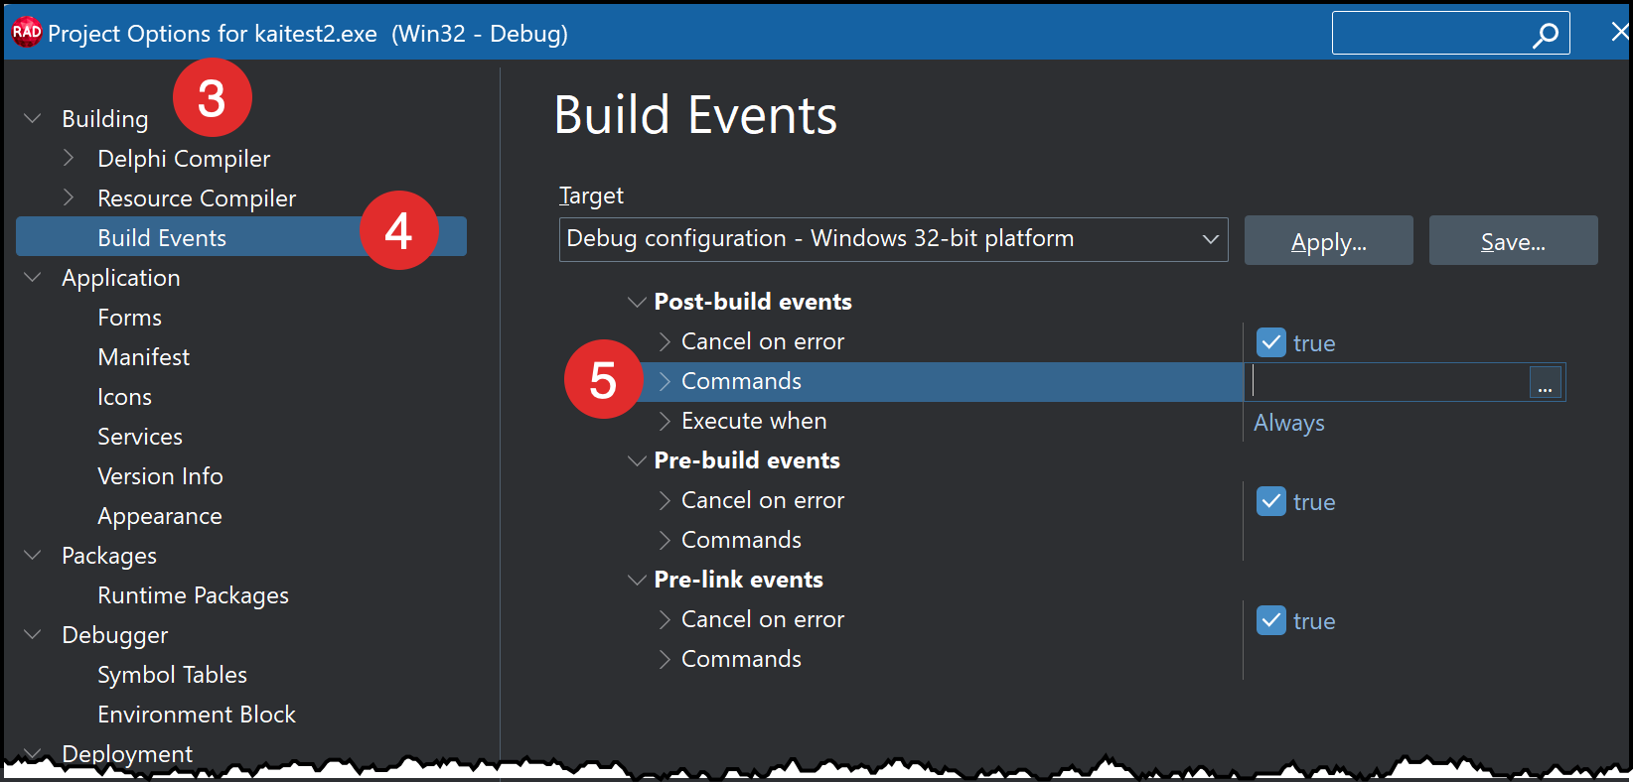Open the Appearance options page
1633x782 pixels.
(160, 516)
